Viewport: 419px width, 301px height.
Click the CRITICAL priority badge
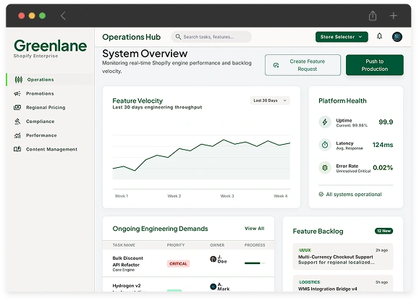178,263
